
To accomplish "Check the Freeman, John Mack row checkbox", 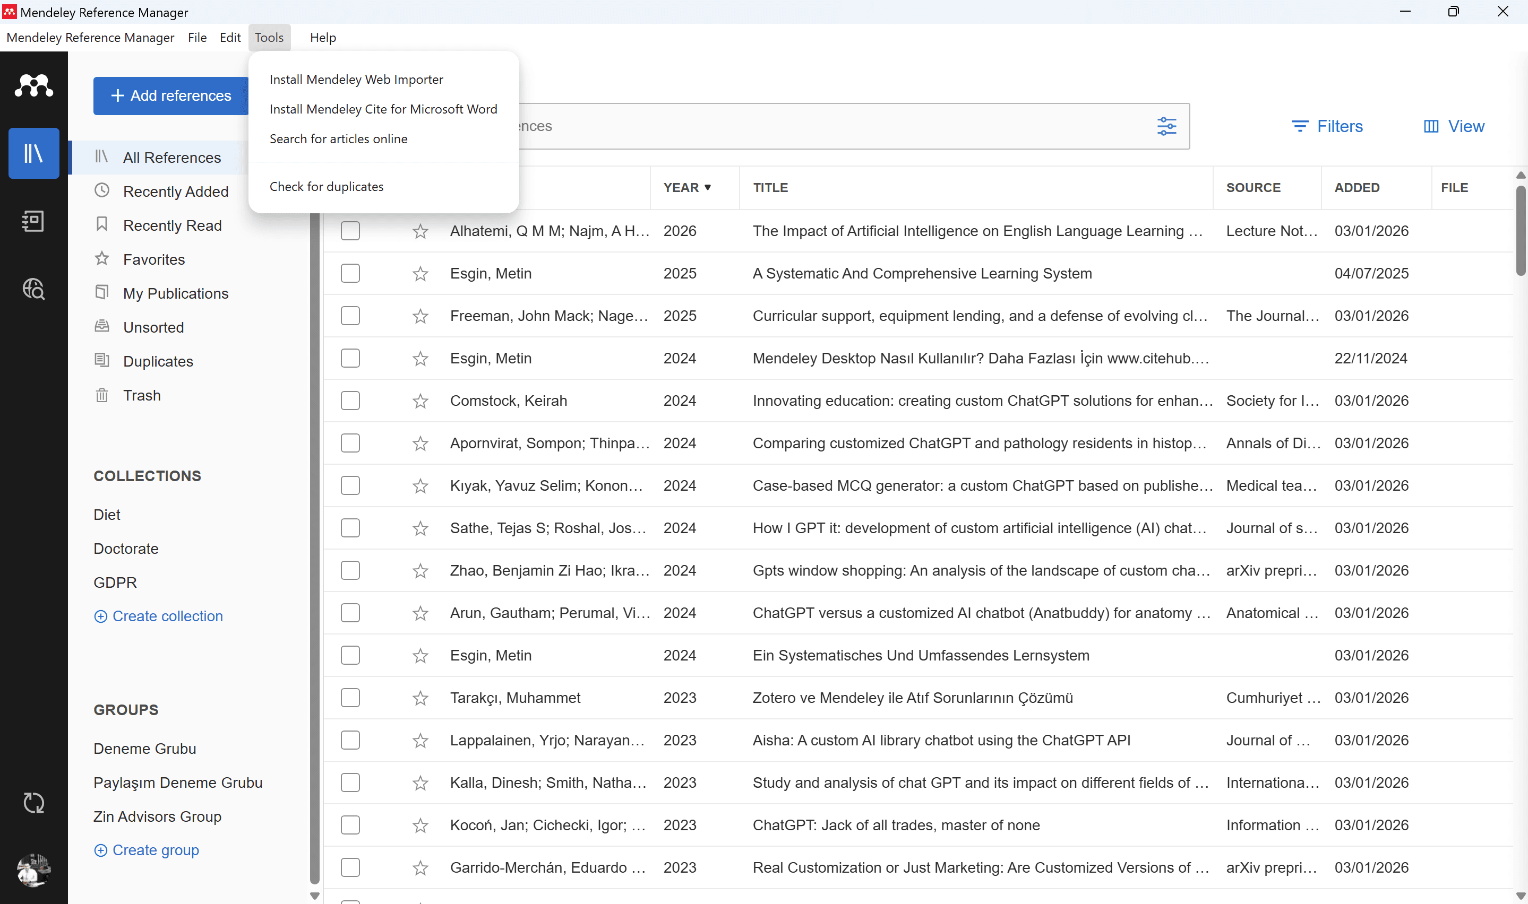I will point(350,316).
